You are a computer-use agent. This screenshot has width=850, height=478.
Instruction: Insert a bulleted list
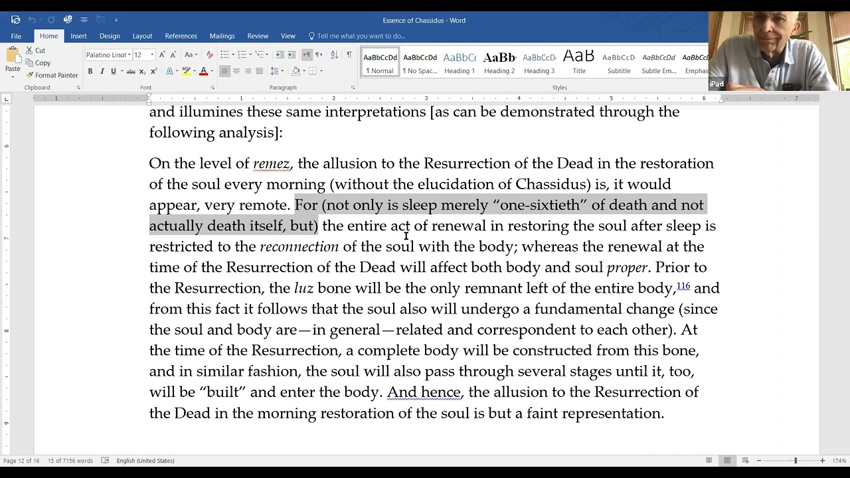[224, 54]
